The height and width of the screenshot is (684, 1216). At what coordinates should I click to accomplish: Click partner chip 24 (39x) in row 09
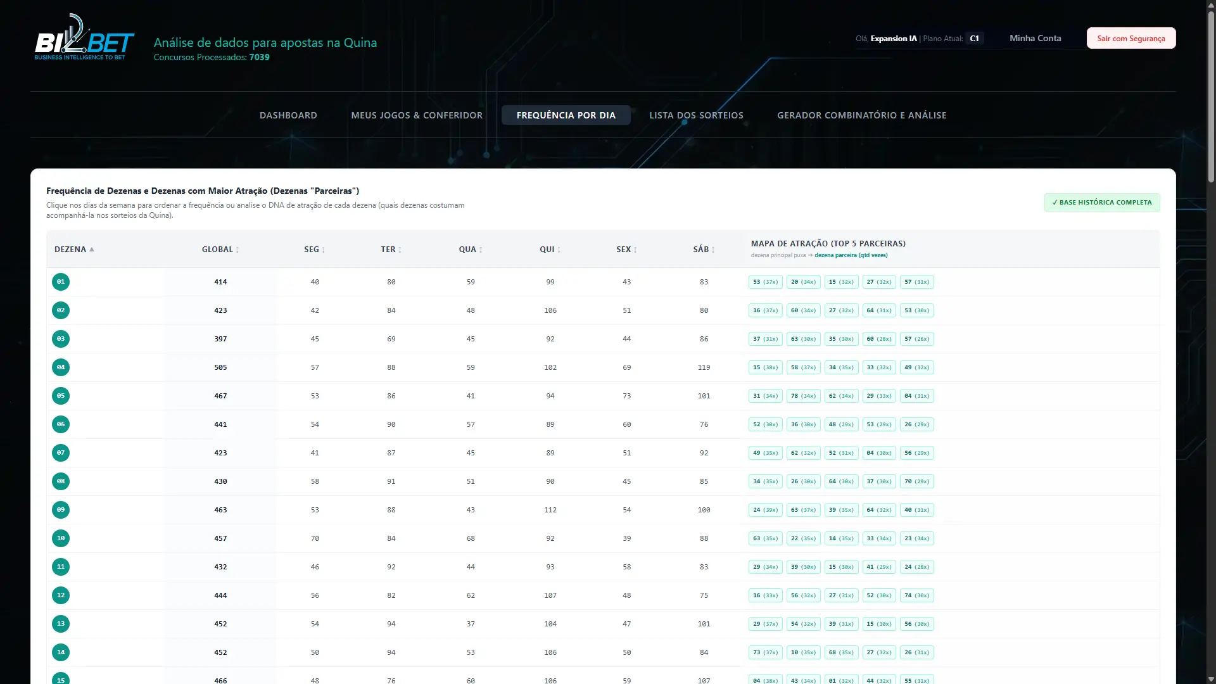tap(765, 510)
